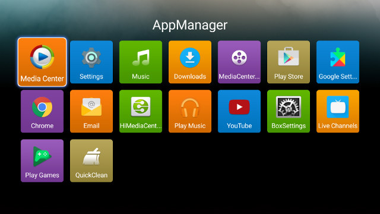Viewport: 380px width, 214px height.
Task: Select the Play Music label text
Action: coord(190,125)
